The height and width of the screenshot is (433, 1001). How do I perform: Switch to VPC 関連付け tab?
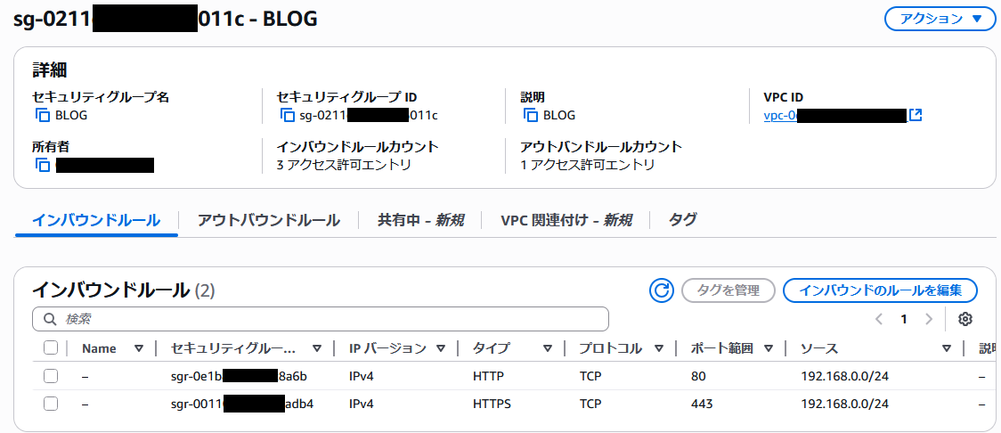566,220
